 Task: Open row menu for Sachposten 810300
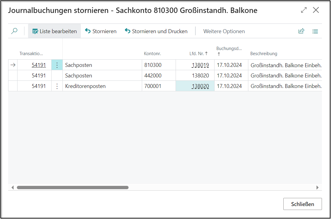click(57, 65)
